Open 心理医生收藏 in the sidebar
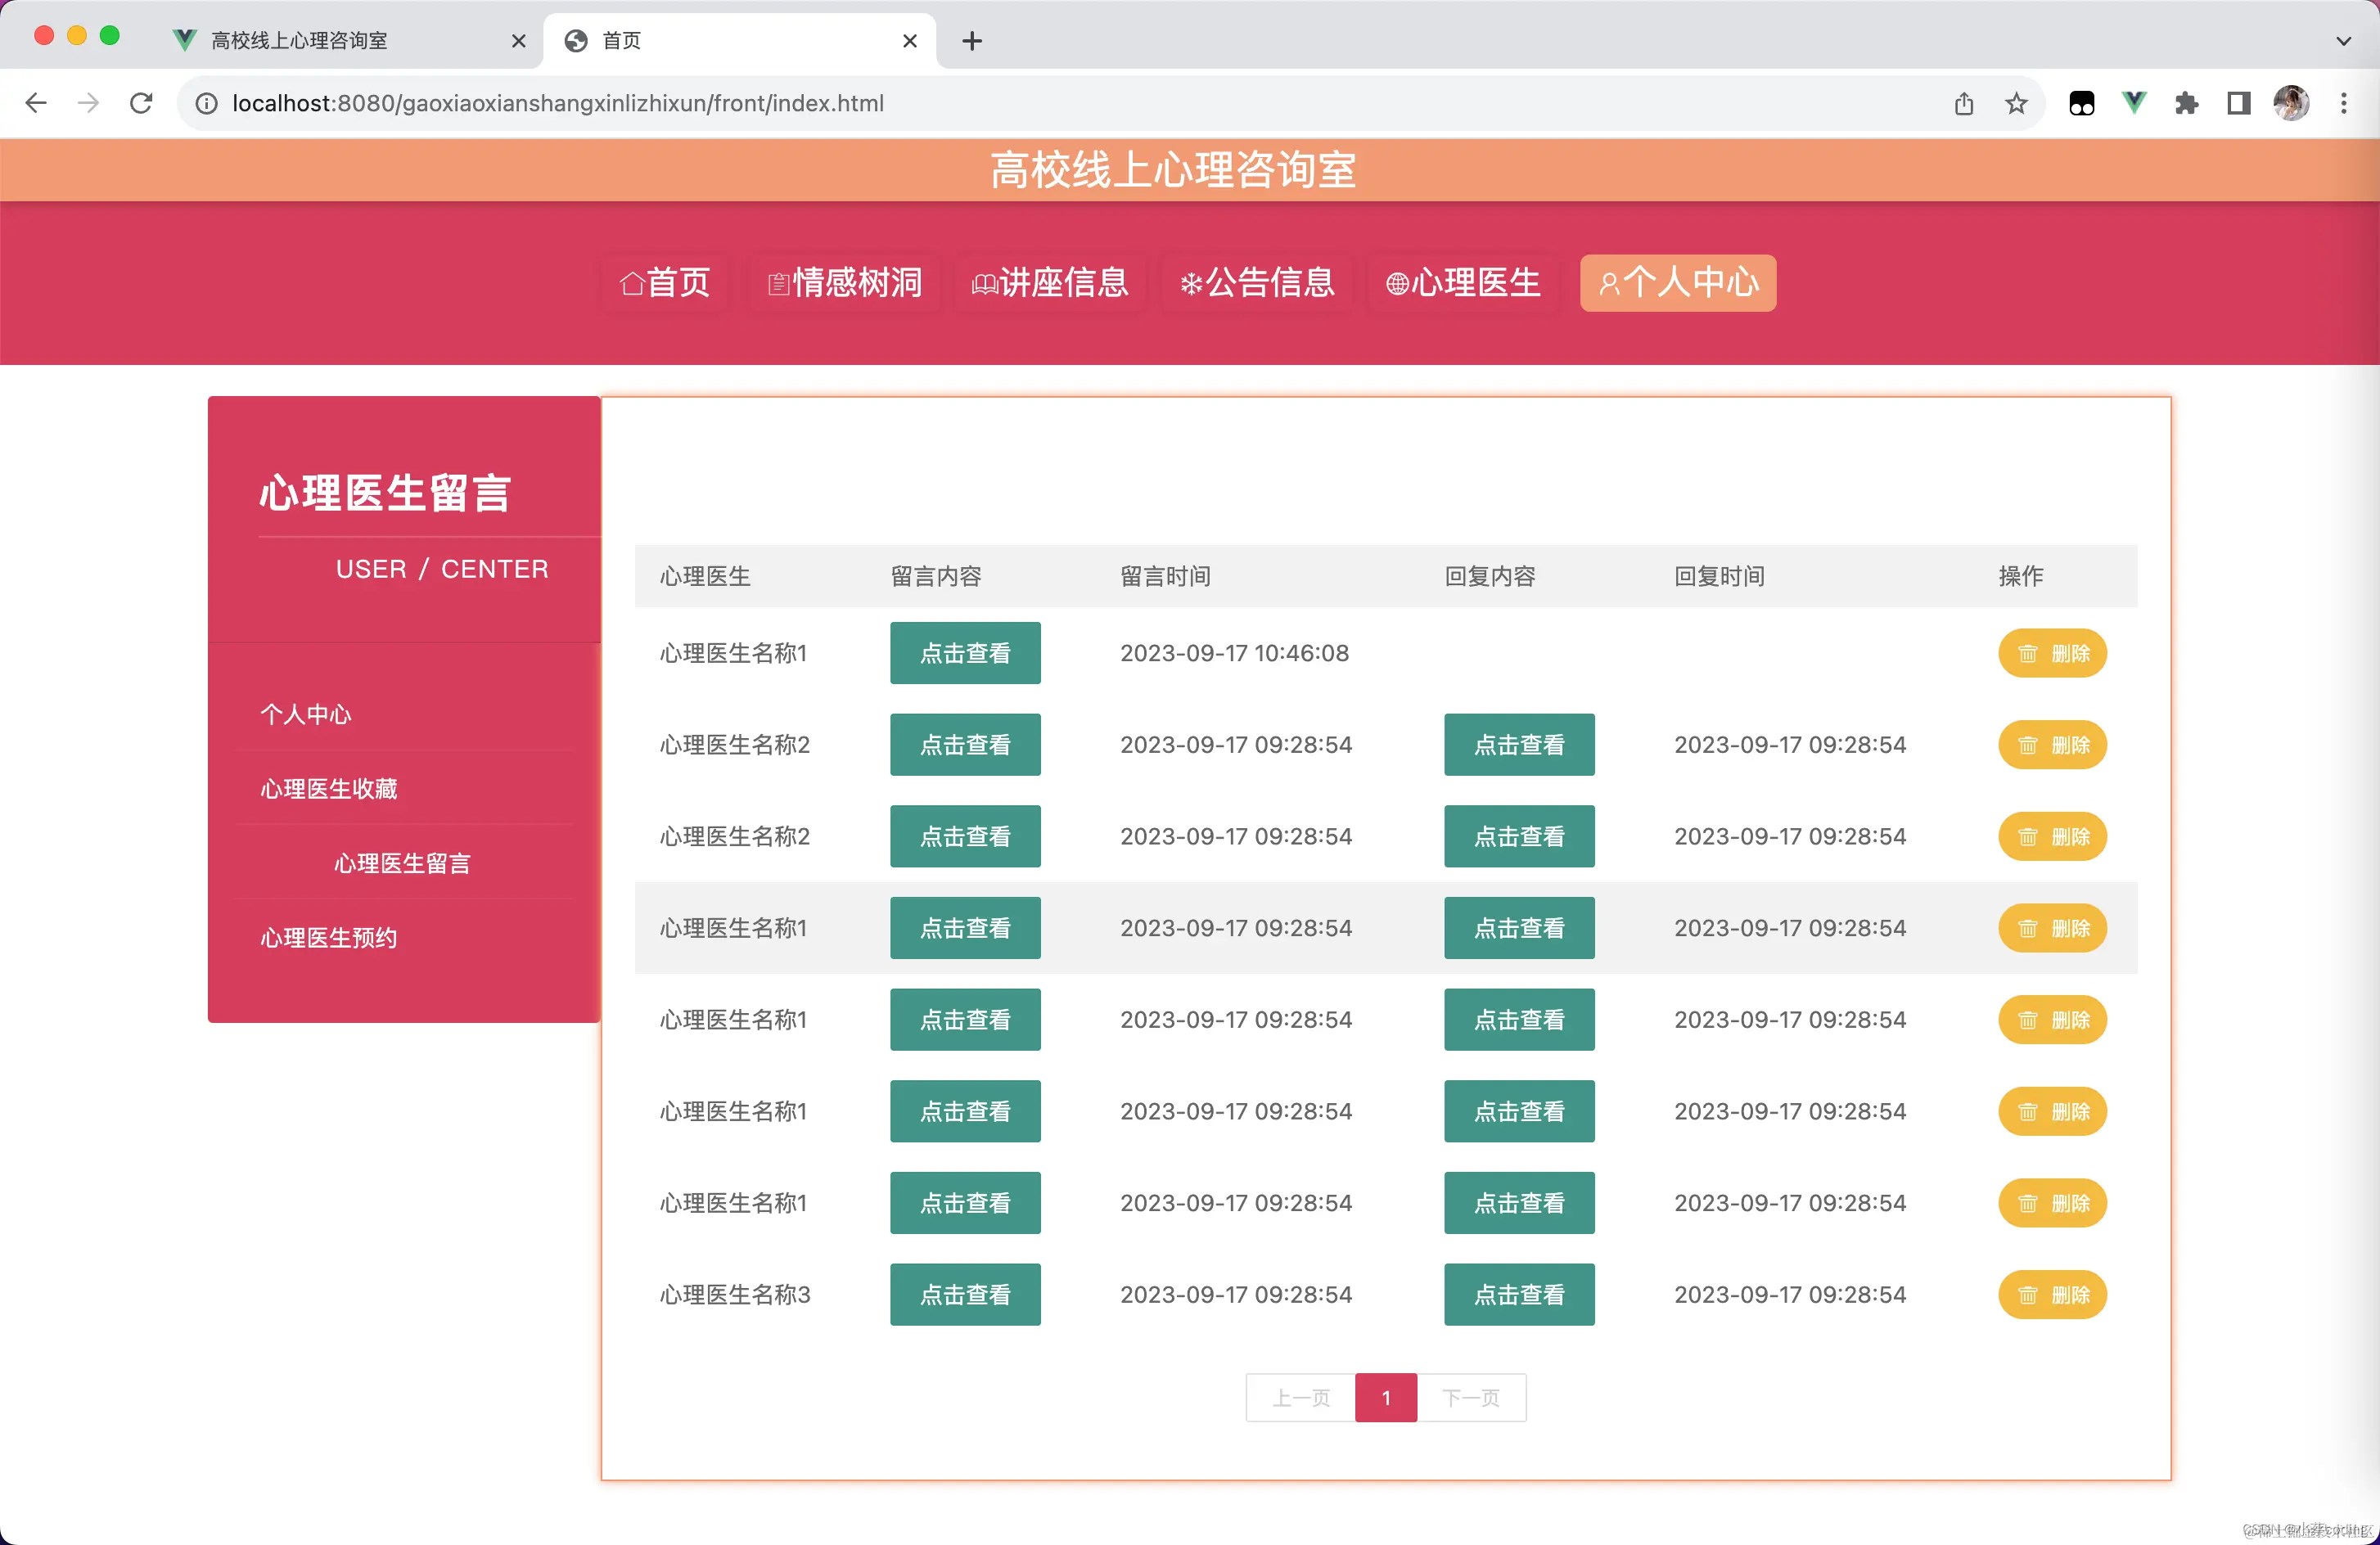Viewport: 2380px width, 1545px height. [x=328, y=789]
